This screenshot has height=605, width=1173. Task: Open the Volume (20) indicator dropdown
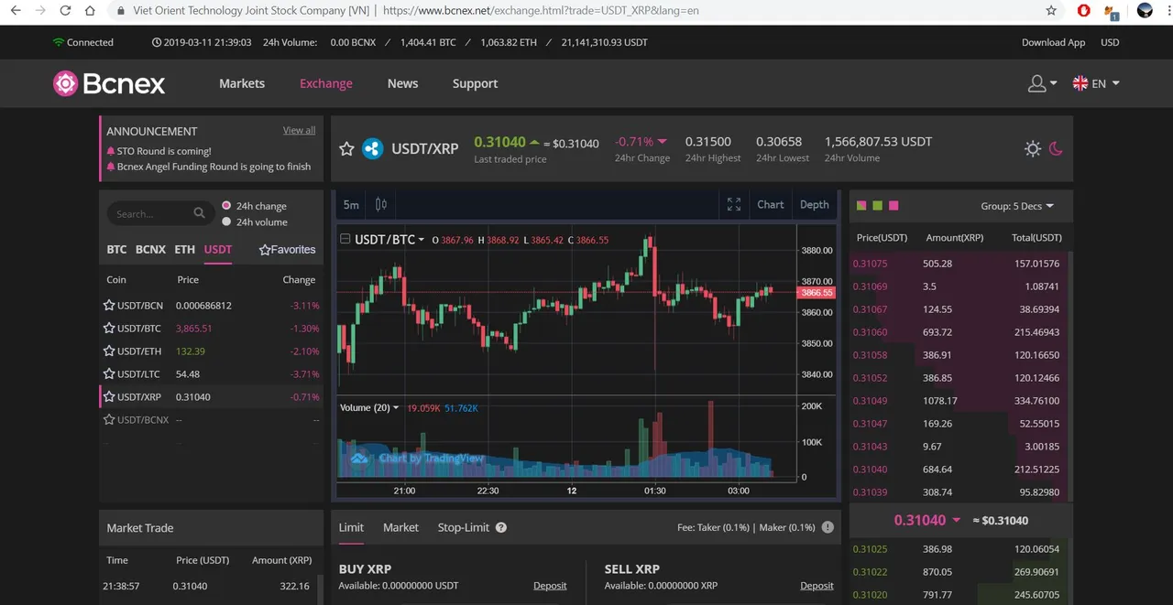pos(396,408)
